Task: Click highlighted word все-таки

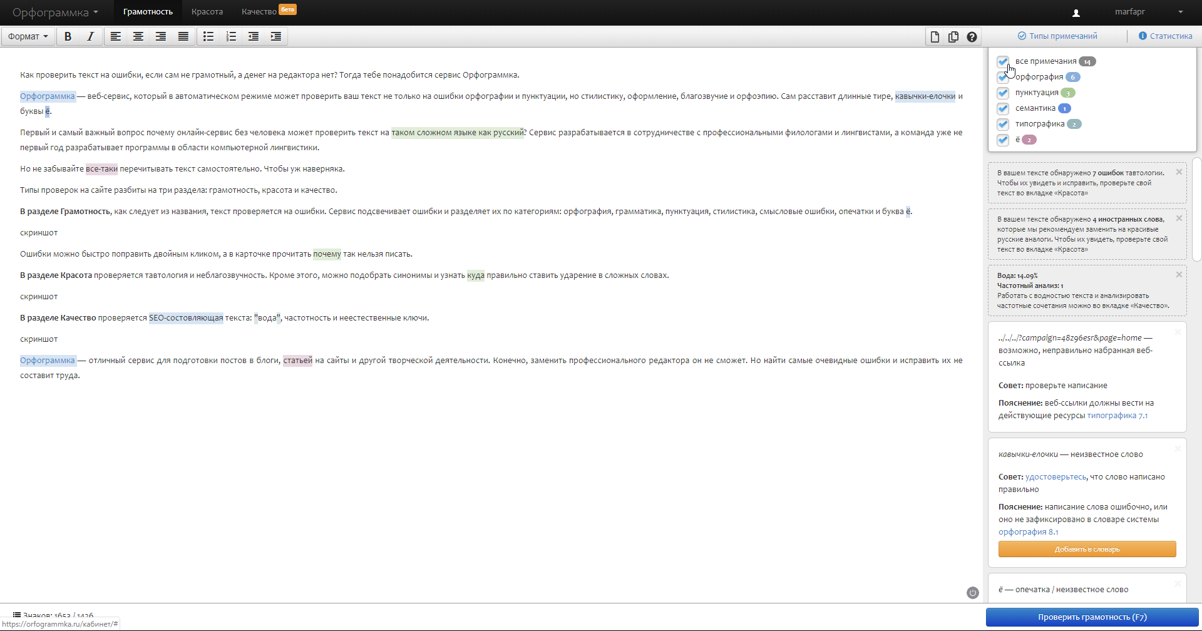Action: tap(101, 169)
